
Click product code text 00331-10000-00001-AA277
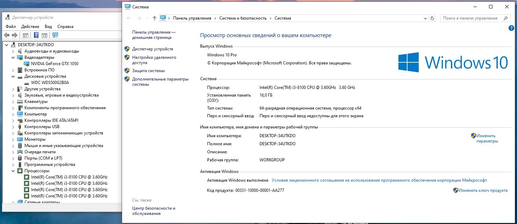260,190
